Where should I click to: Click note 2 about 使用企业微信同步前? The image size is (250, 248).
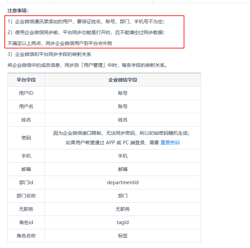pos(86,32)
